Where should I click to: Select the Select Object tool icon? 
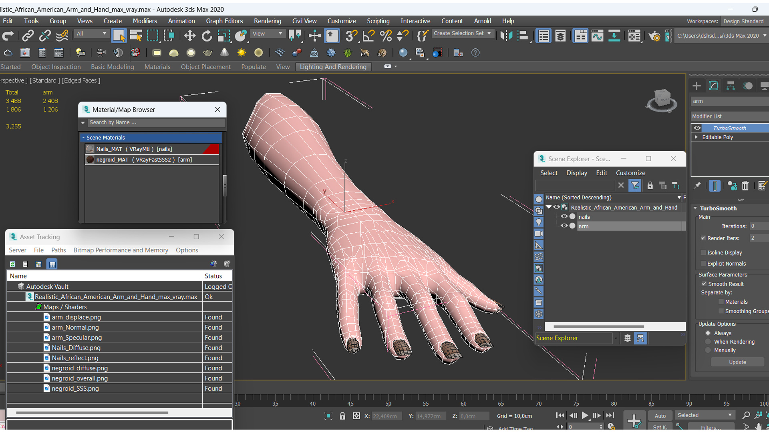pos(119,35)
